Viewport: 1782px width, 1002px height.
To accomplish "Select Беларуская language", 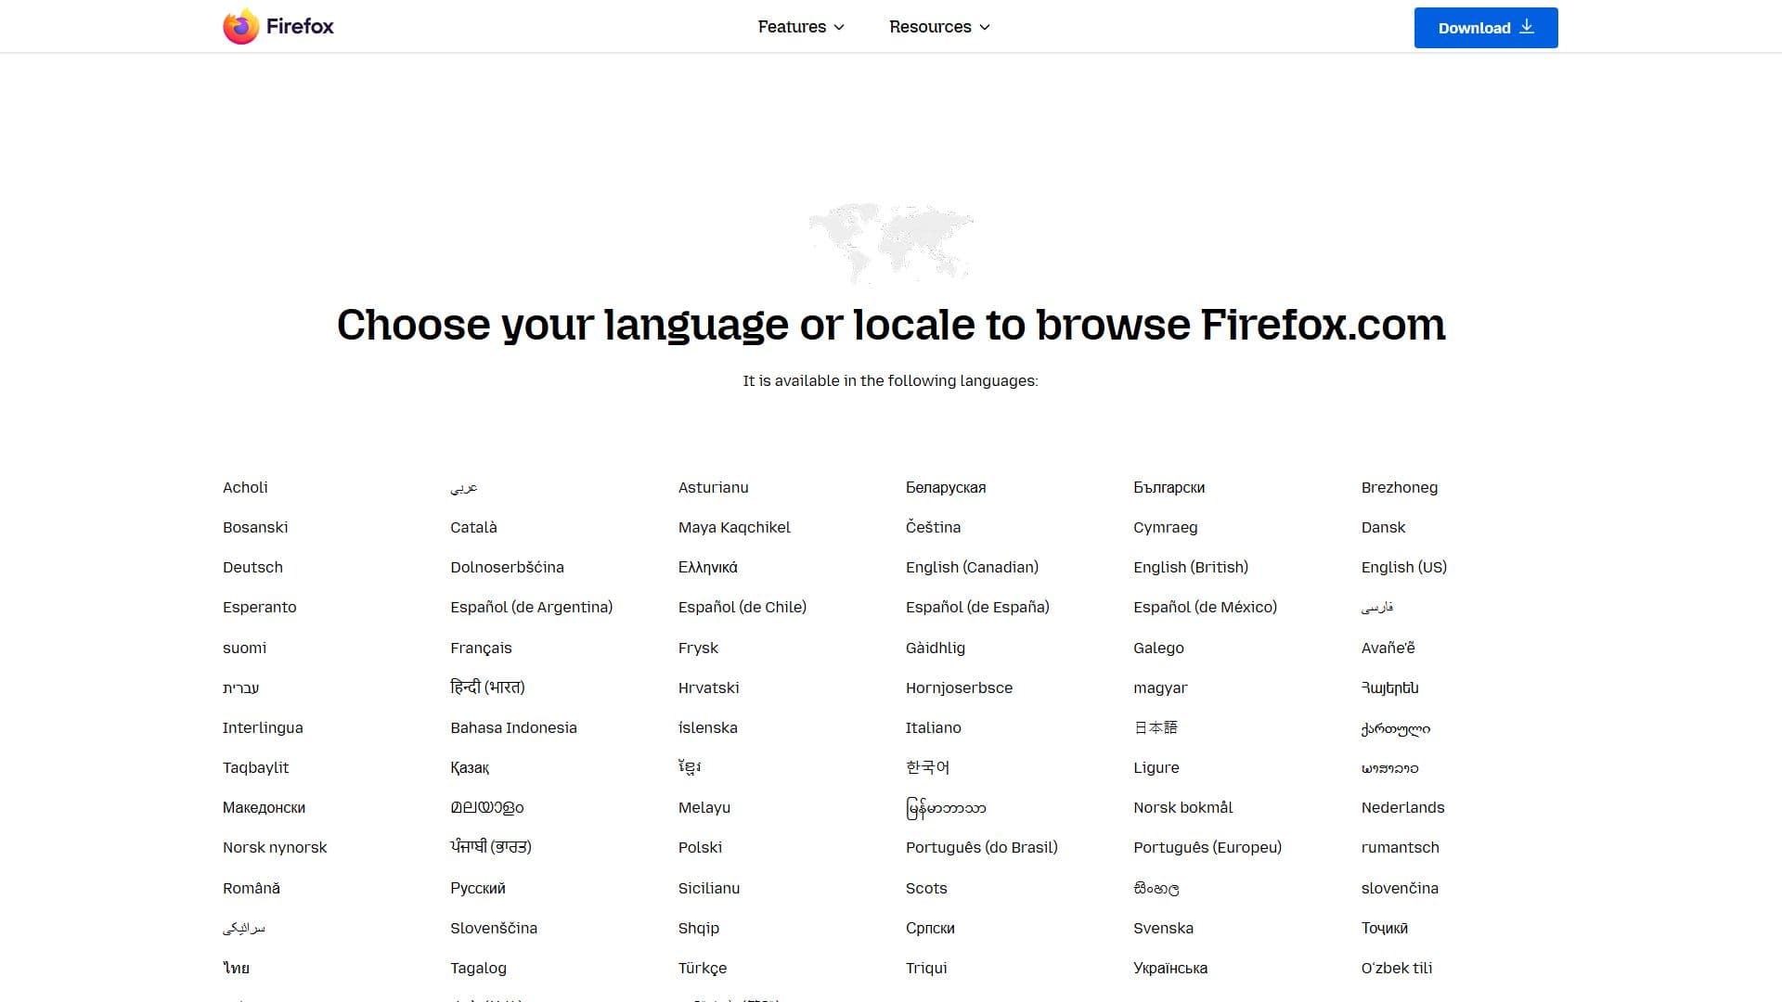I will [946, 487].
